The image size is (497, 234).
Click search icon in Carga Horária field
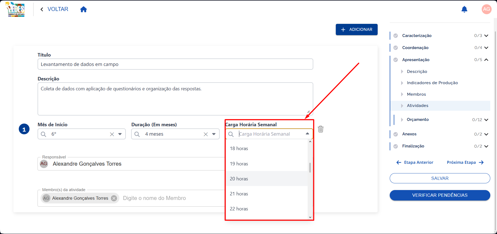pos(231,134)
